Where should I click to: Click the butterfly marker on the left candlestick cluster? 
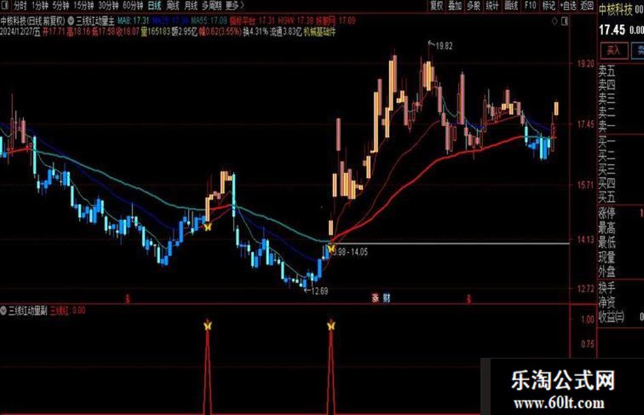pos(208,226)
